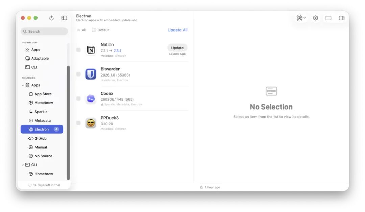Screen dimensions: 365x212
Task: Tick the PPDuck3 checkbox
Action: point(78,123)
